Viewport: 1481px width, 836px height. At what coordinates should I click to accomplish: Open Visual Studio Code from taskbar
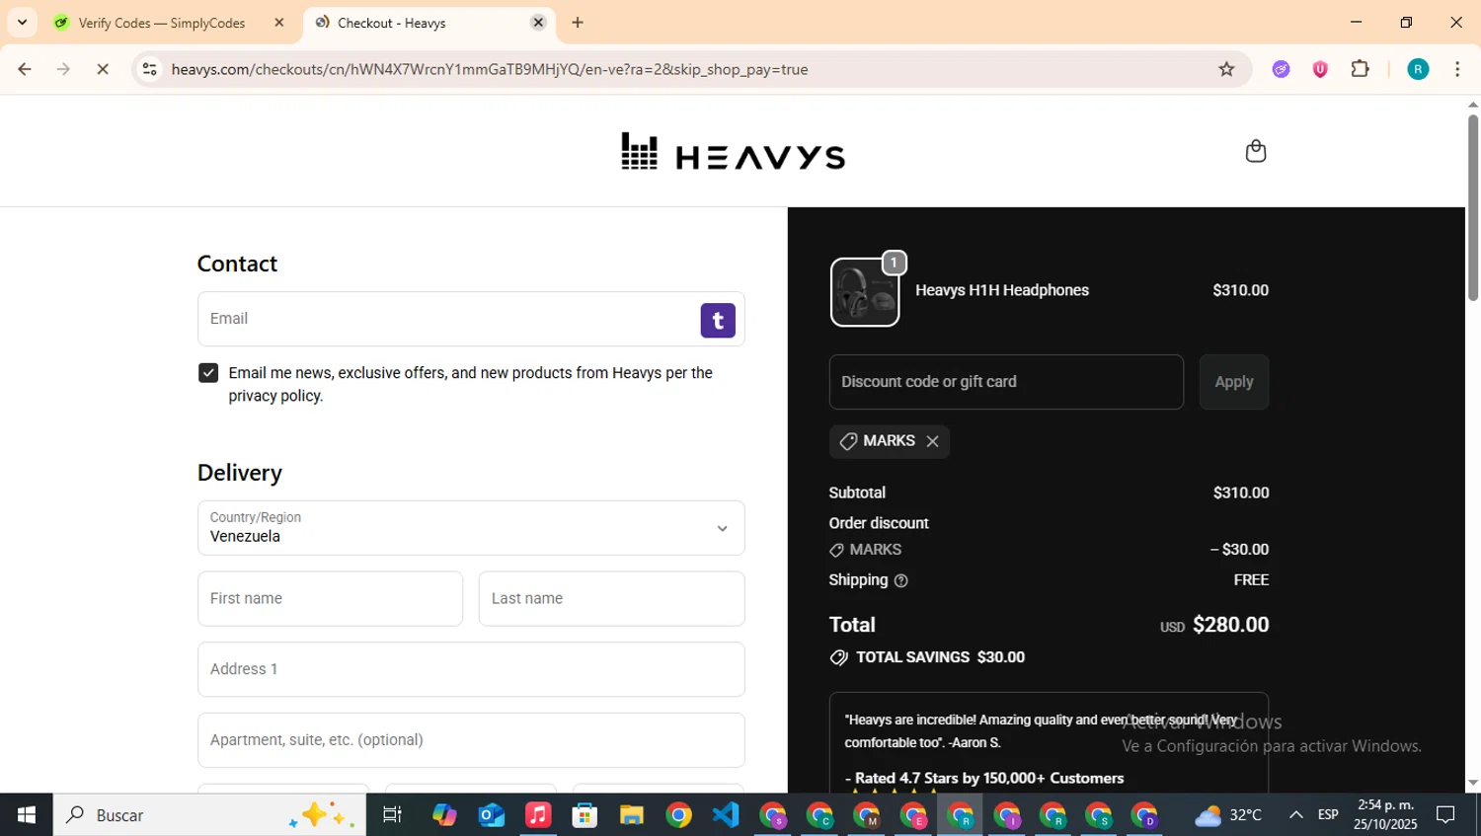tap(726, 814)
